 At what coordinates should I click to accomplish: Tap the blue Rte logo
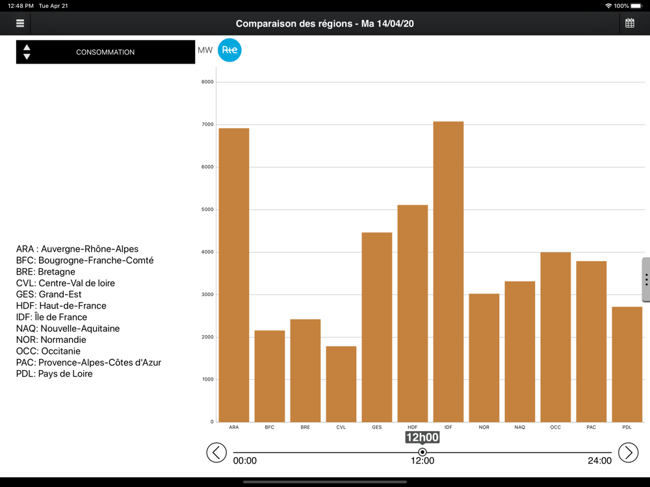click(229, 50)
